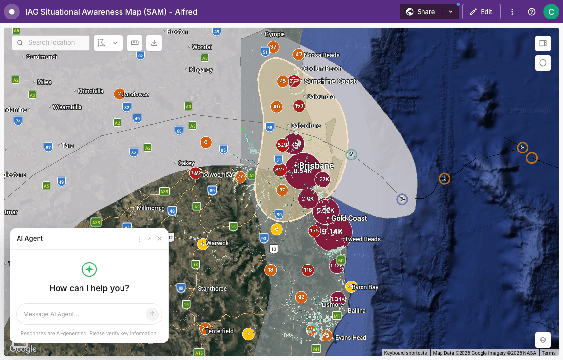Click the Chinchilla town label
Image resolution: width=563 pixels, height=360 pixels.
tap(90, 91)
